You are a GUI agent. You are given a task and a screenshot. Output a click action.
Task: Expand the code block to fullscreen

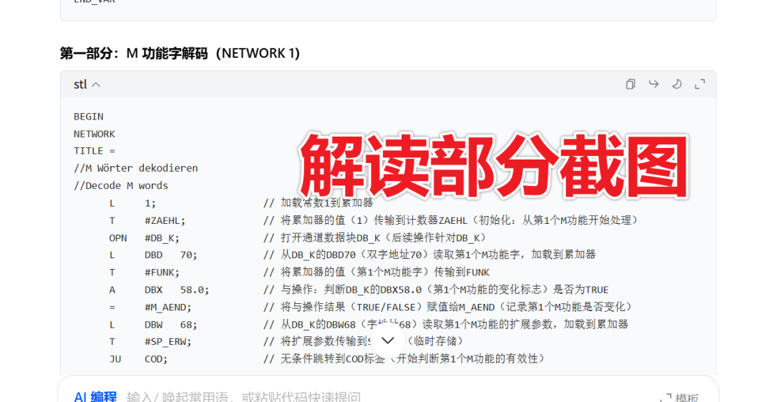[700, 84]
